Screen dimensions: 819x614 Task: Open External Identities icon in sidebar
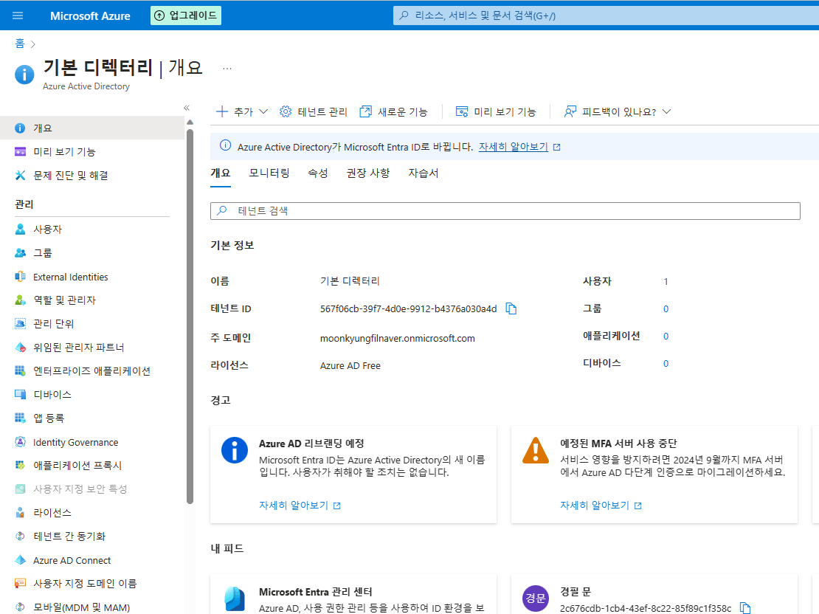(21, 277)
